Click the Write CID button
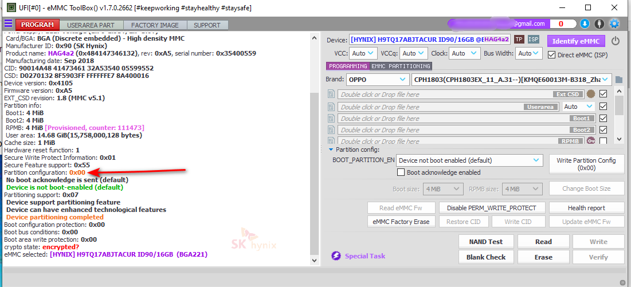Screen dimensions: 631x287 pos(518,222)
